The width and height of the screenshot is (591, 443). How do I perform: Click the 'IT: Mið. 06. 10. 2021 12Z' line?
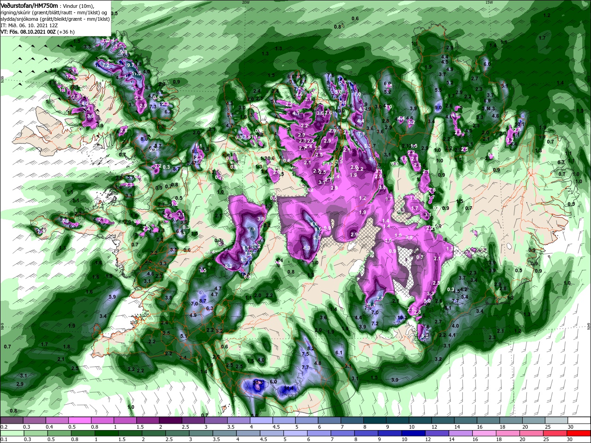pyautogui.click(x=29, y=25)
